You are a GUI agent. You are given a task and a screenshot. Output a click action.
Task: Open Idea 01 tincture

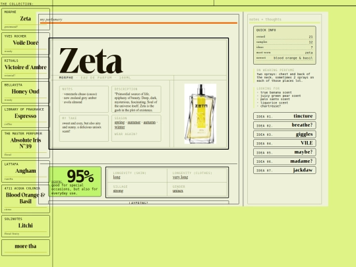pos(285,116)
